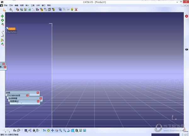Close the 已过滤的选择 floating toolbar

[x=27, y=95]
